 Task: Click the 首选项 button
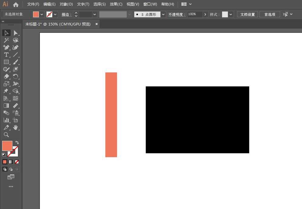[x=269, y=14]
